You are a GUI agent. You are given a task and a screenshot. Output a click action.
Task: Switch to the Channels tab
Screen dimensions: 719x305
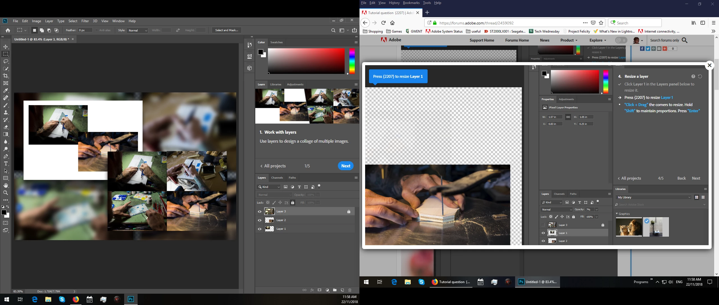(277, 178)
